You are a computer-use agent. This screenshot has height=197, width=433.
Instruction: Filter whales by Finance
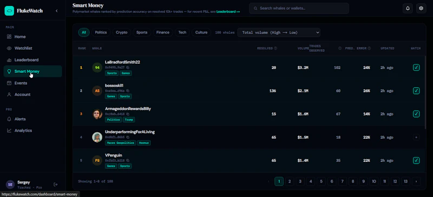coord(163,32)
